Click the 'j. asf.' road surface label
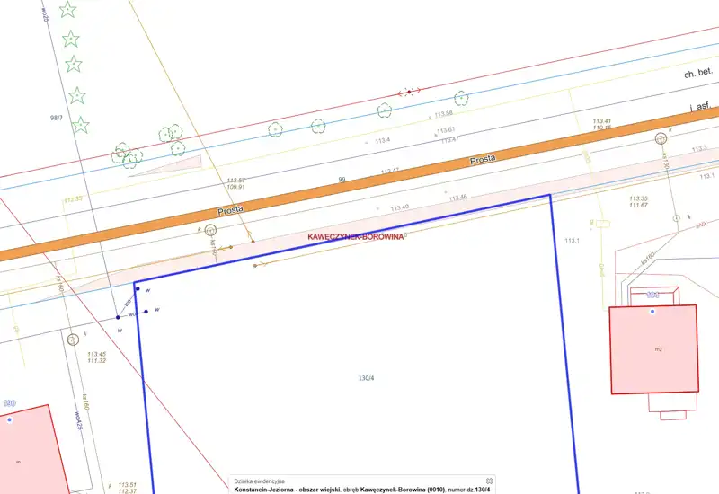 click(701, 107)
